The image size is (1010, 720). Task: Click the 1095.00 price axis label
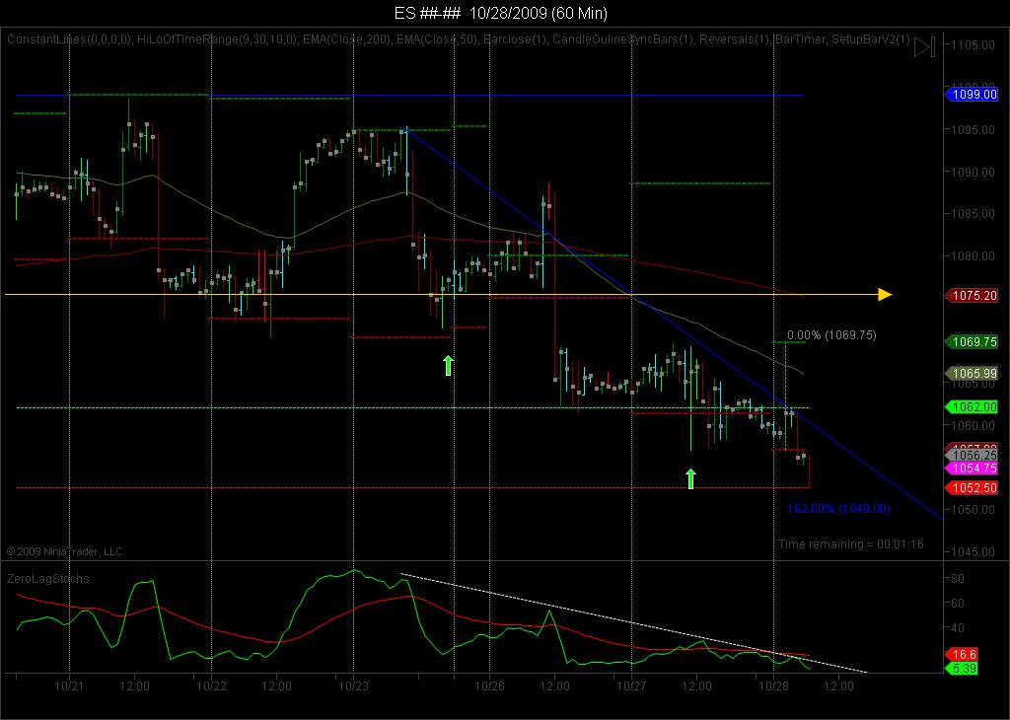(973, 129)
